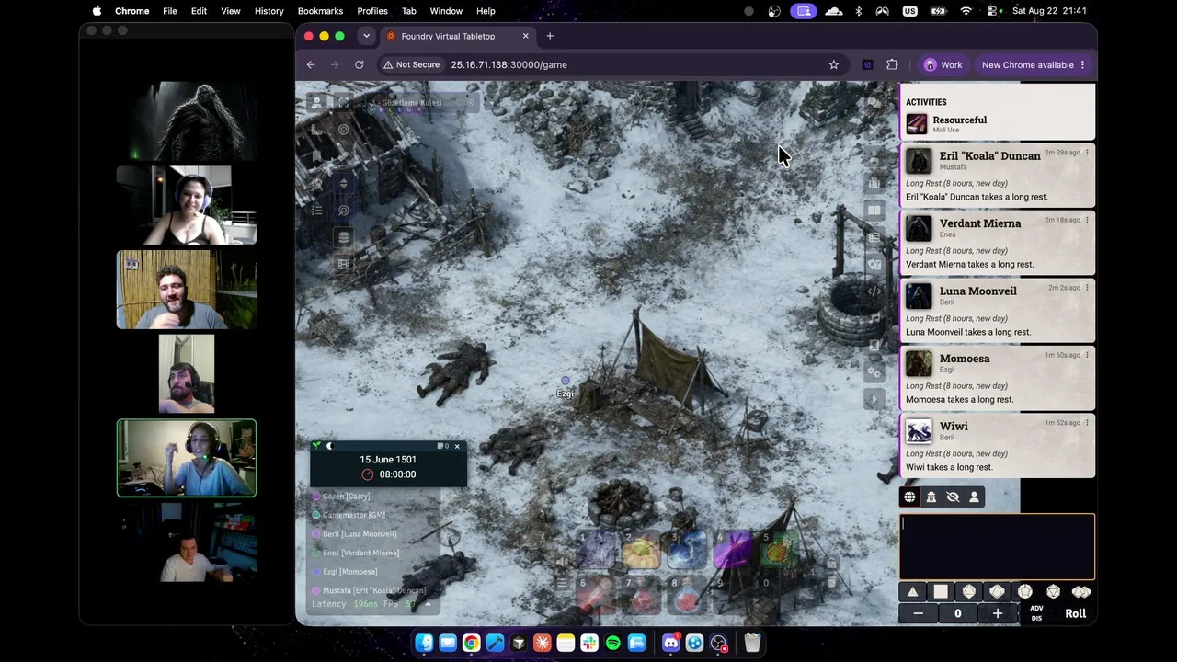Open the Work profile button

(943, 65)
